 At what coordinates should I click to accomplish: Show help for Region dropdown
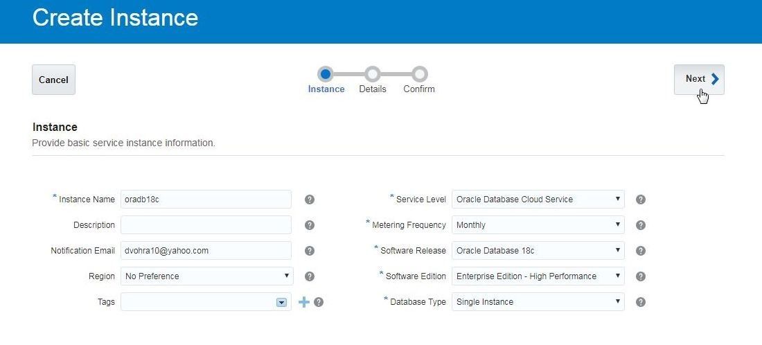tap(310, 276)
